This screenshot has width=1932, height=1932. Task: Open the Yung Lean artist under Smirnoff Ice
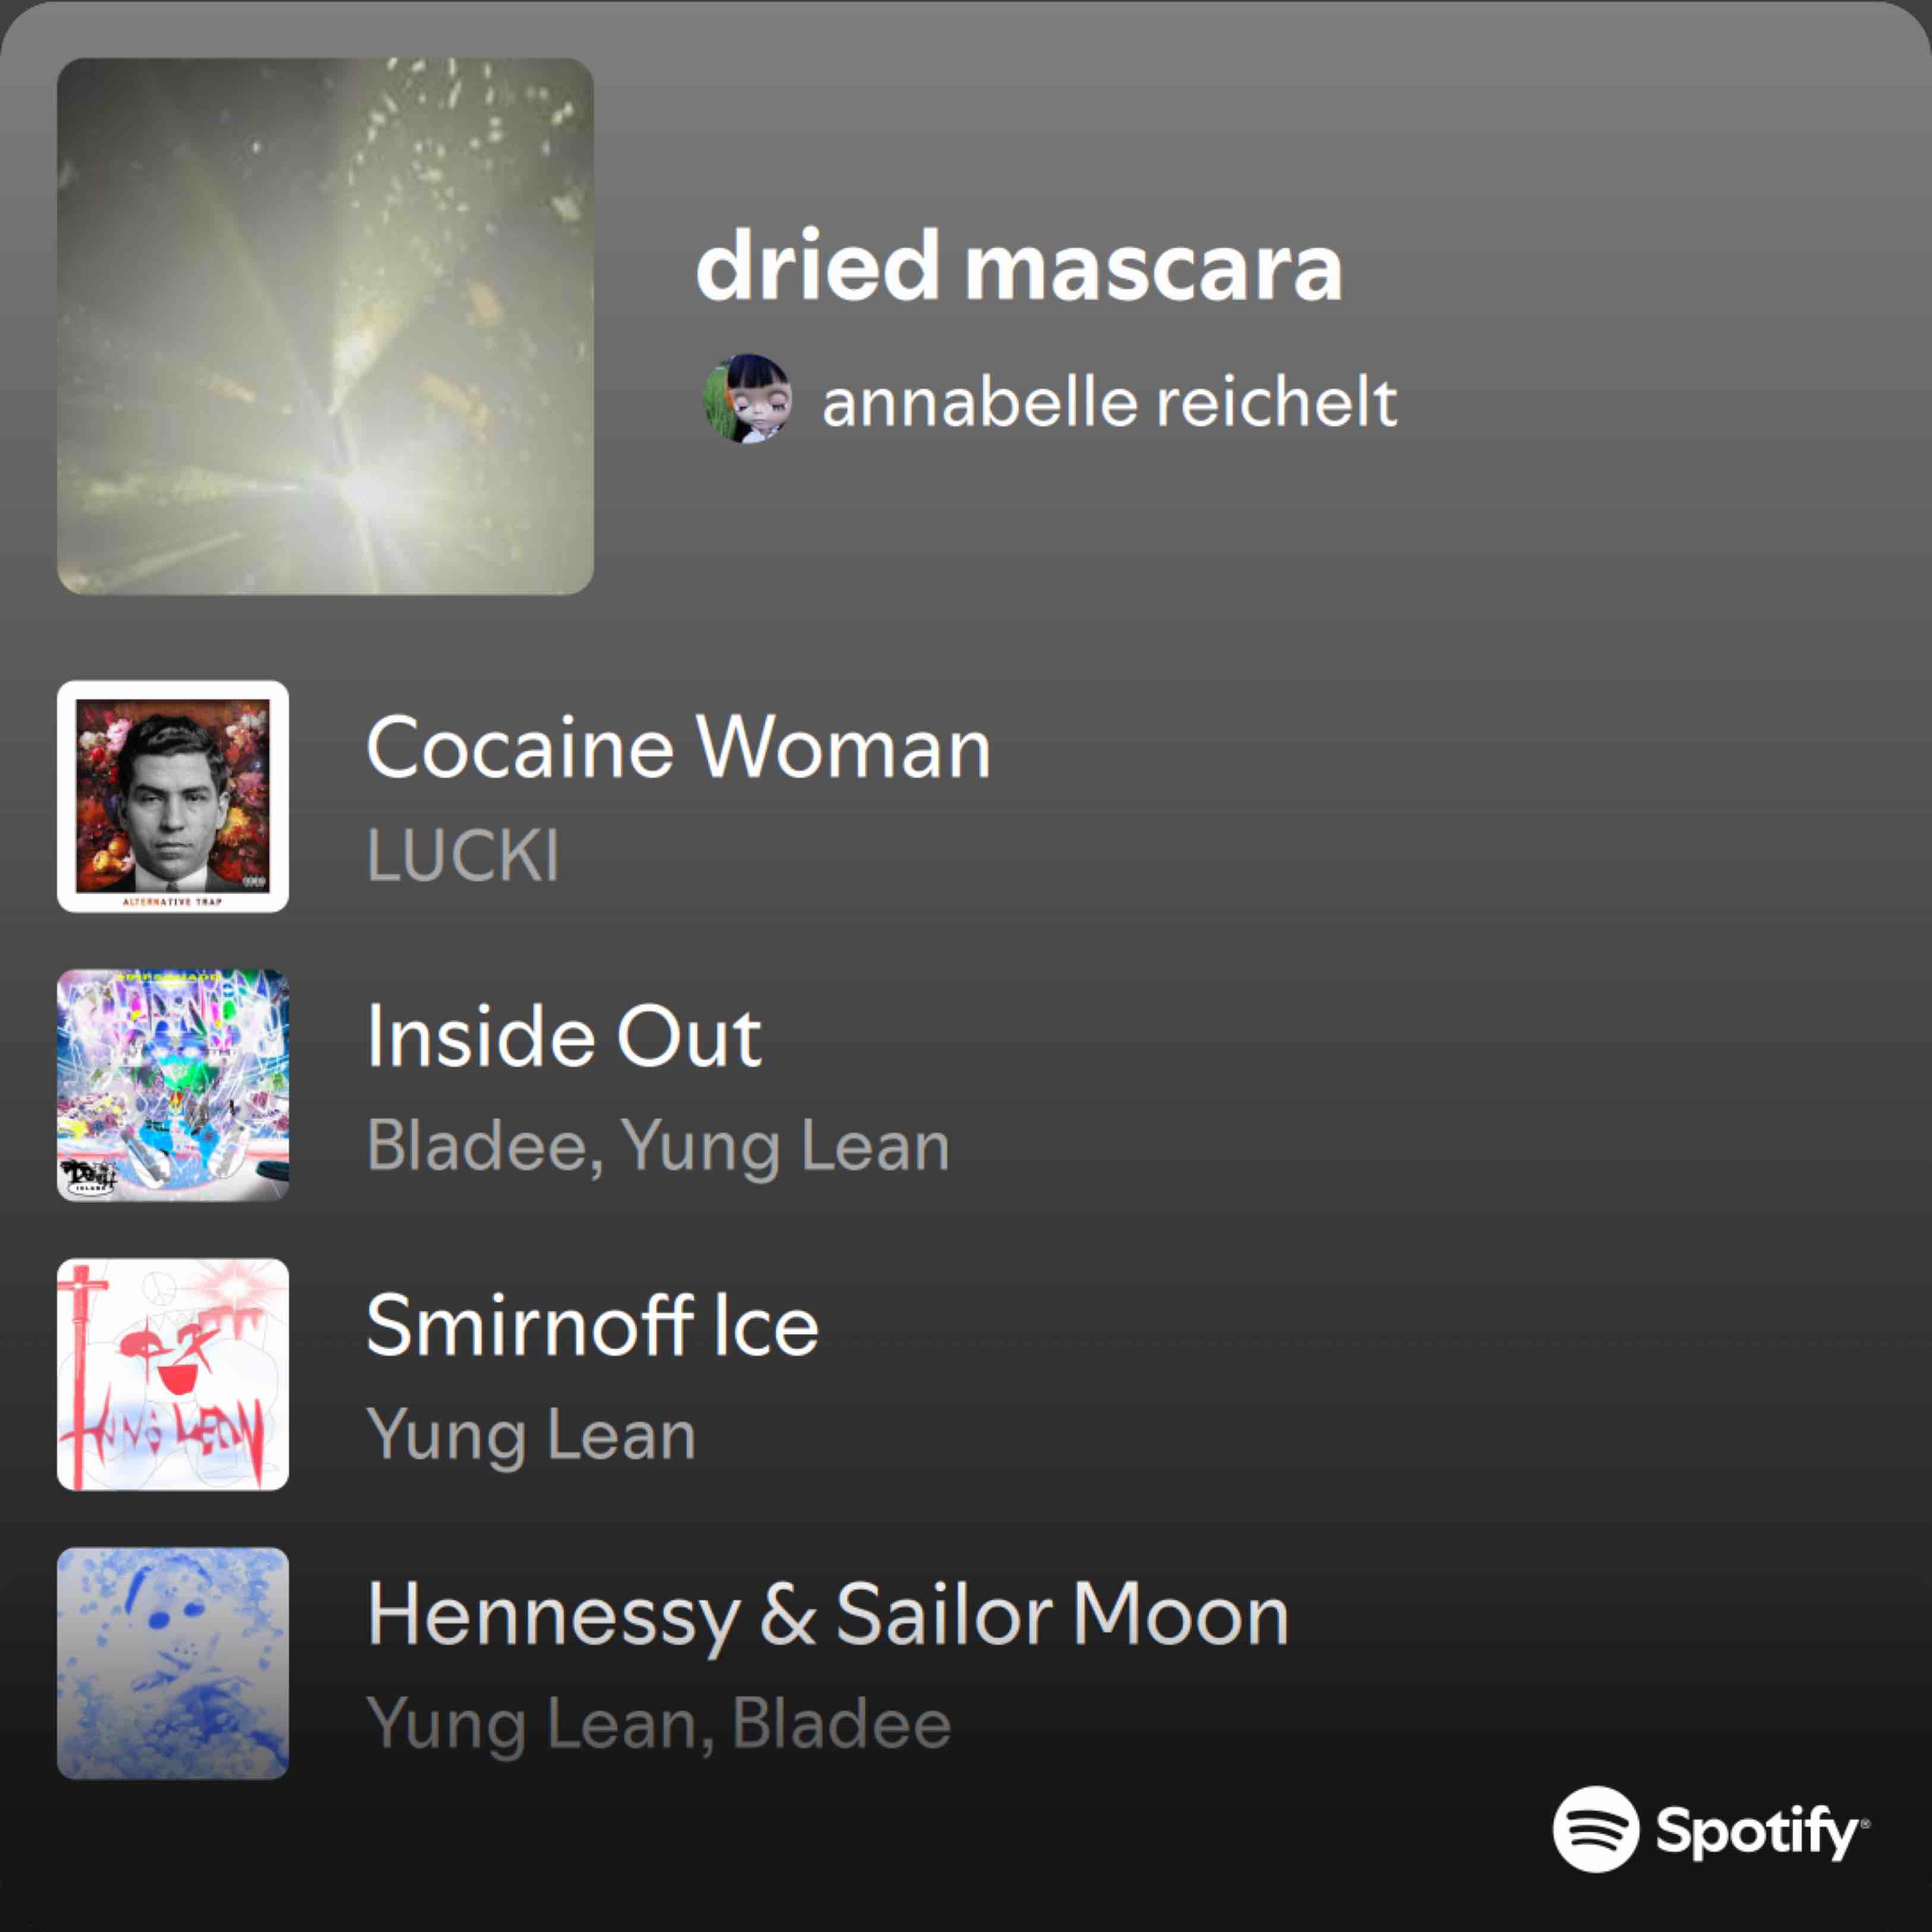pyautogui.click(x=531, y=1435)
